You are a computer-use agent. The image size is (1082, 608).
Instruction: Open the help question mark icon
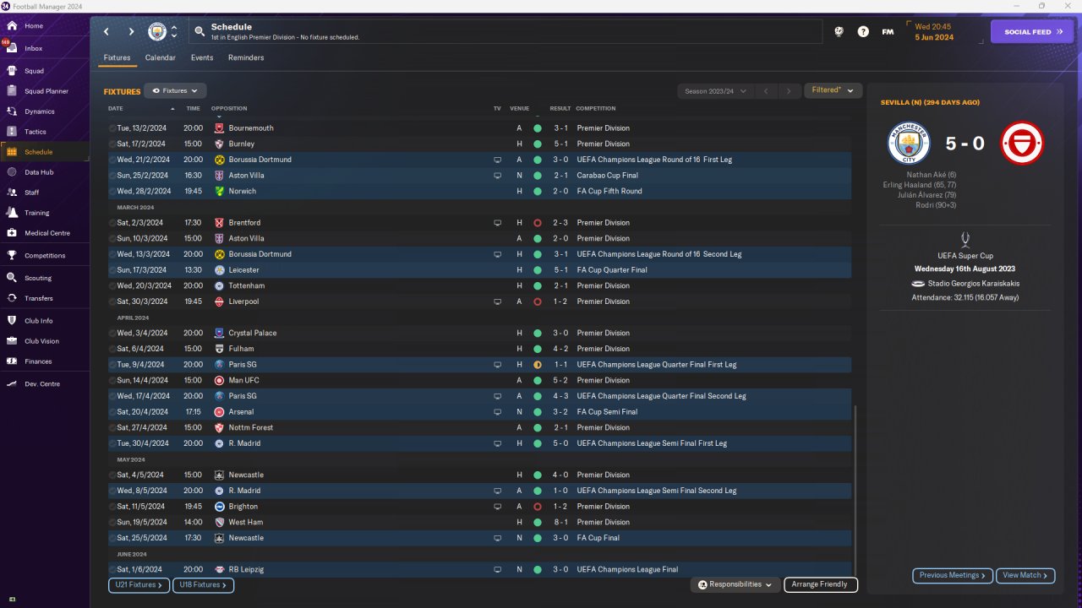coord(863,32)
